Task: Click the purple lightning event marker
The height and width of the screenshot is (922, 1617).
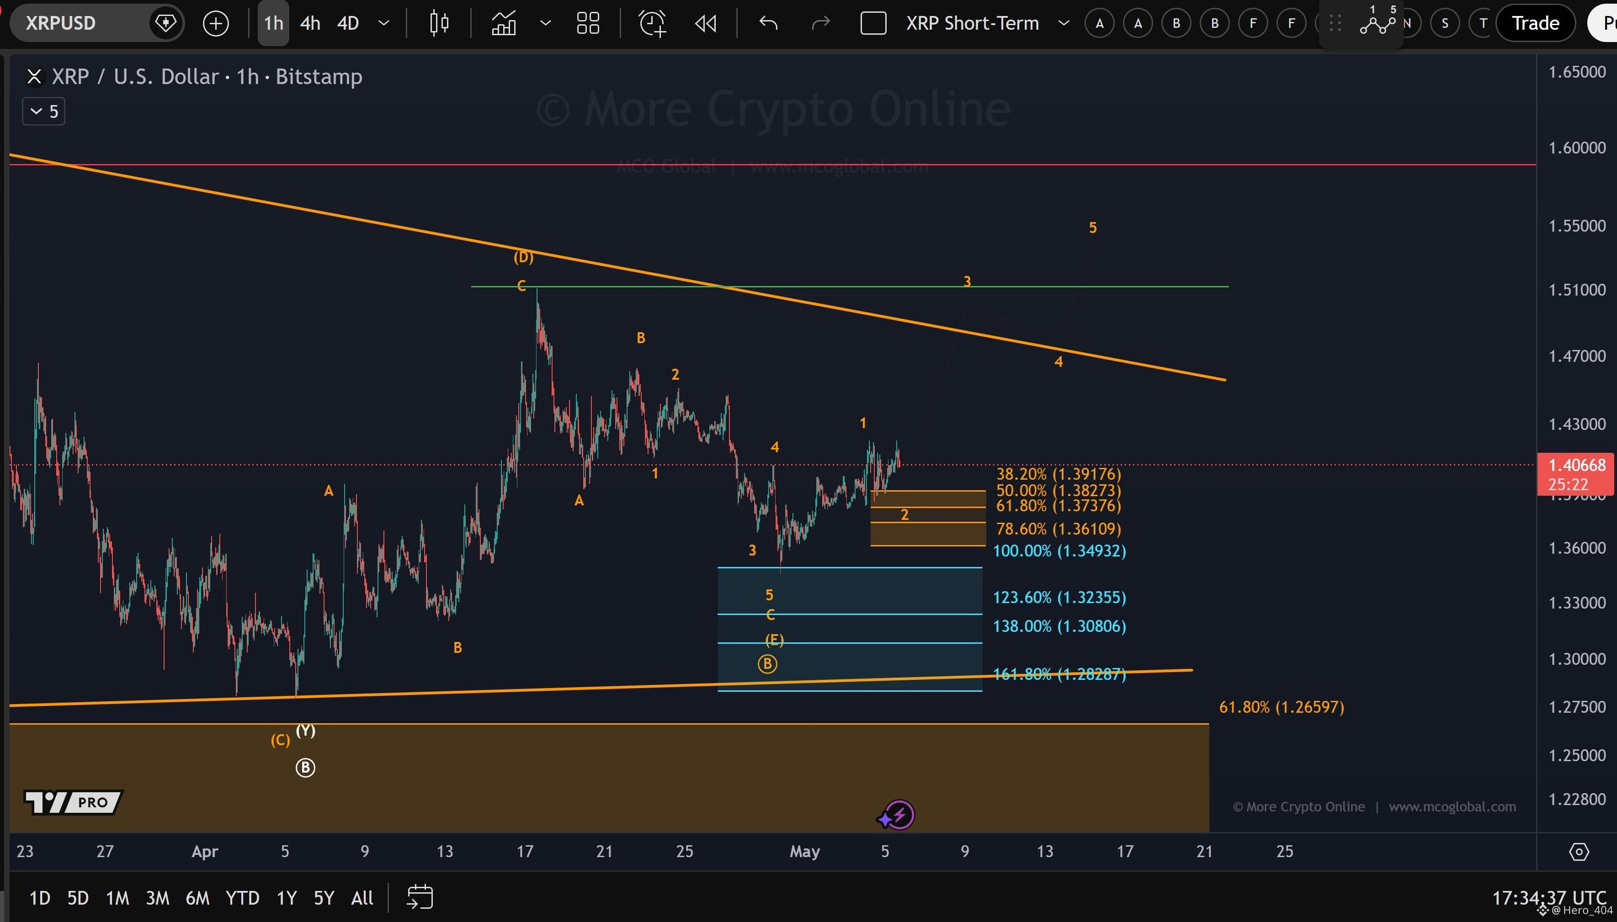Action: tap(899, 814)
